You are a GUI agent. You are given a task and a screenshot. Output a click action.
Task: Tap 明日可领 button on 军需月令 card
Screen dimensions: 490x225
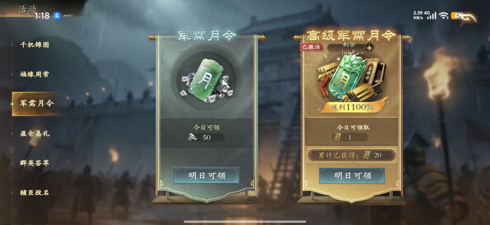(206, 176)
